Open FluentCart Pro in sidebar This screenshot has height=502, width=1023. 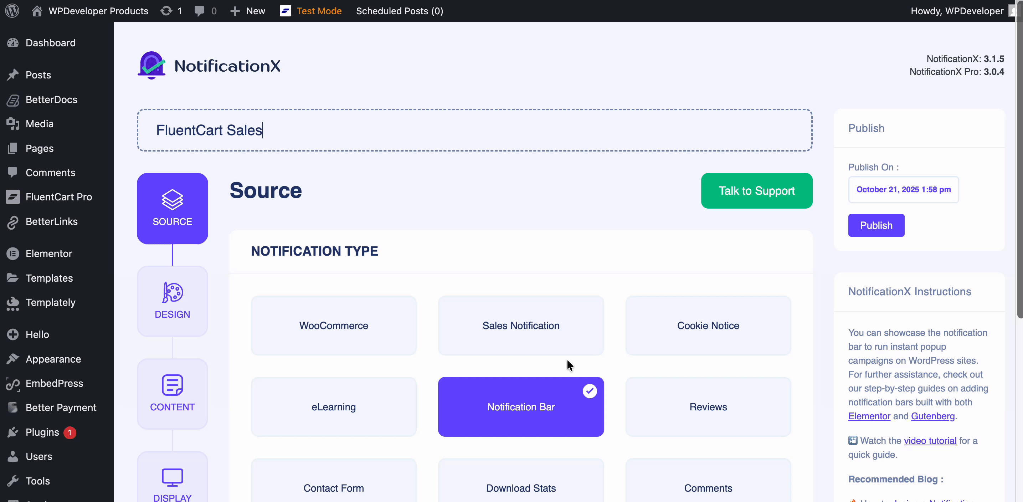coord(58,197)
